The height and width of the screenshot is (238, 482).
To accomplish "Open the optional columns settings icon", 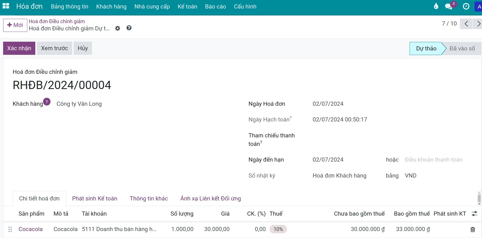I will 475,214.
